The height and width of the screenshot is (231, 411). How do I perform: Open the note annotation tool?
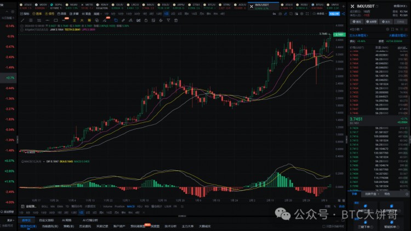[x=153, y=20]
